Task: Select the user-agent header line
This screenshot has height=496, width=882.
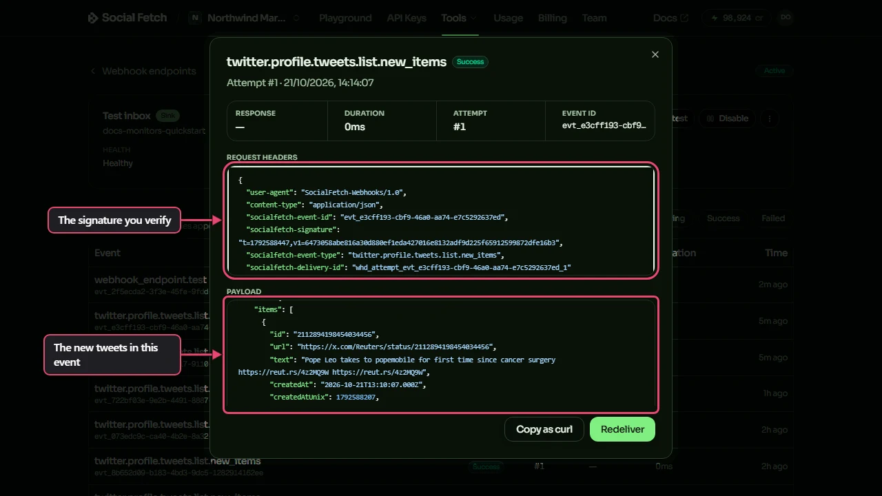Action: [x=327, y=192]
